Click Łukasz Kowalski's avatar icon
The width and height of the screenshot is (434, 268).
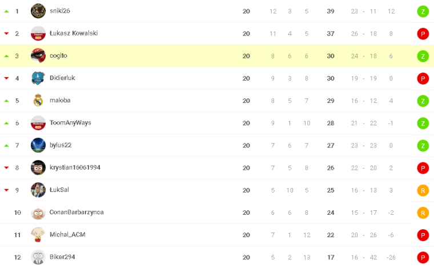38,33
